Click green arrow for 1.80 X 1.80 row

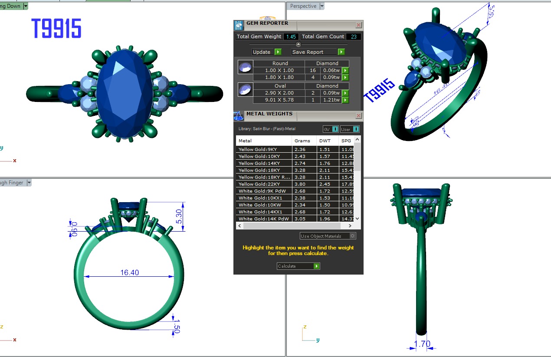(x=345, y=77)
